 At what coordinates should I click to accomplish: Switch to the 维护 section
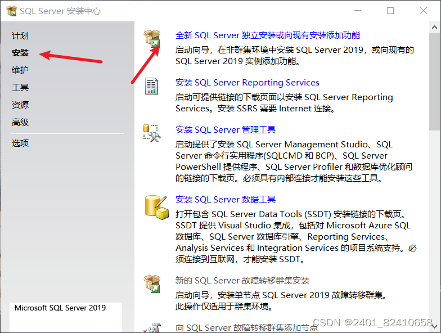(20, 70)
